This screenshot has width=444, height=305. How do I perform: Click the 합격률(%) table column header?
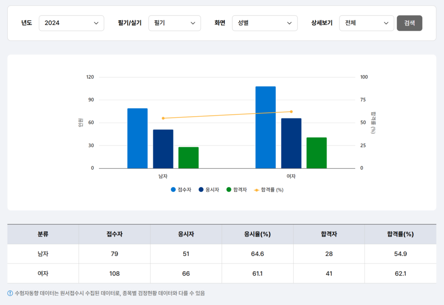[400, 234]
